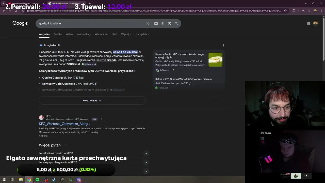The width and height of the screenshot is (325, 183).
Task: Switch to the Sieć tab
Action: tap(115, 34)
